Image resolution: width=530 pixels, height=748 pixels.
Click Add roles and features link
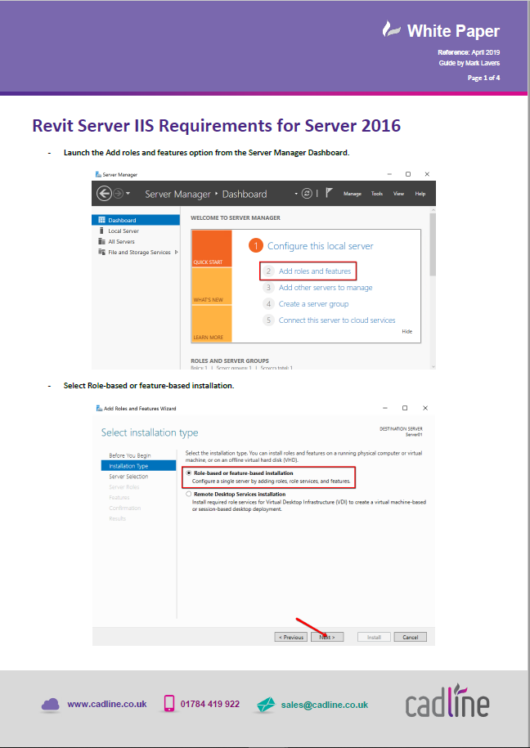(315, 271)
